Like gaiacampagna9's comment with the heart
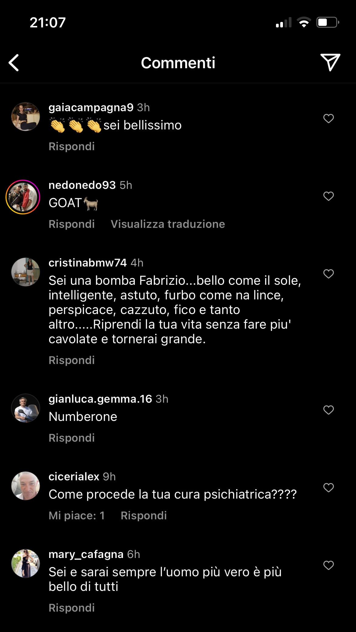The width and height of the screenshot is (356, 632). [329, 118]
